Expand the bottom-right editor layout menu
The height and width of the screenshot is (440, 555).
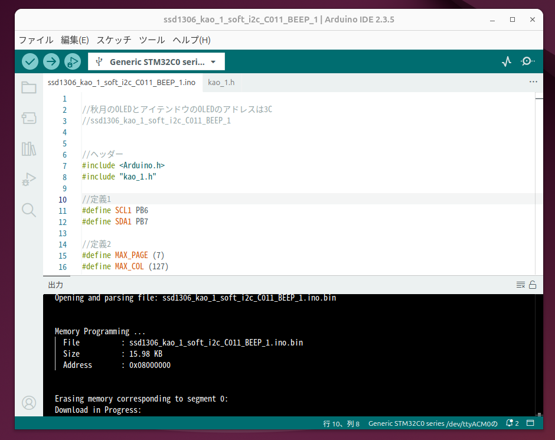click(x=530, y=423)
